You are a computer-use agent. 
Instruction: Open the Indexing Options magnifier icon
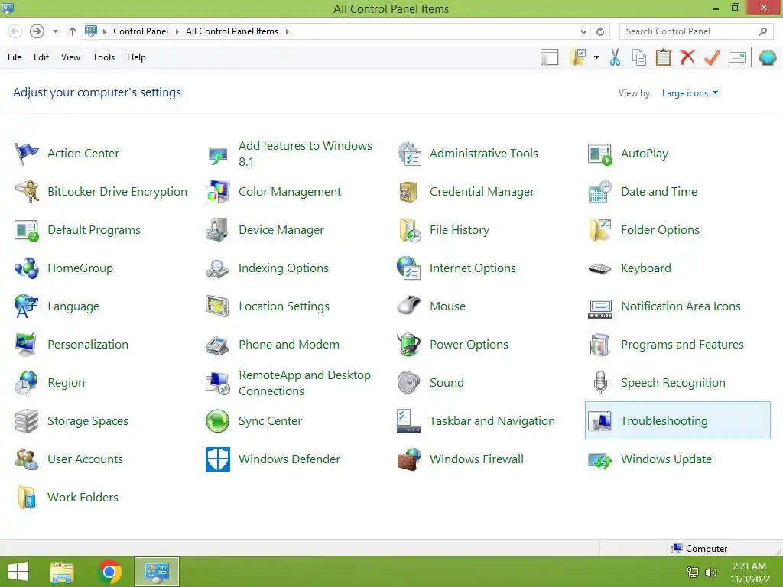[218, 268]
